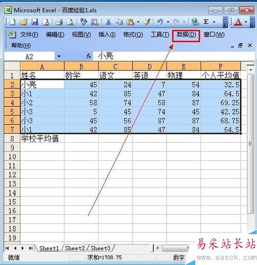Open the Font Color dropdown arrow
Image resolution: width=257 pixels, height=265 pixels.
(x=246, y=22)
